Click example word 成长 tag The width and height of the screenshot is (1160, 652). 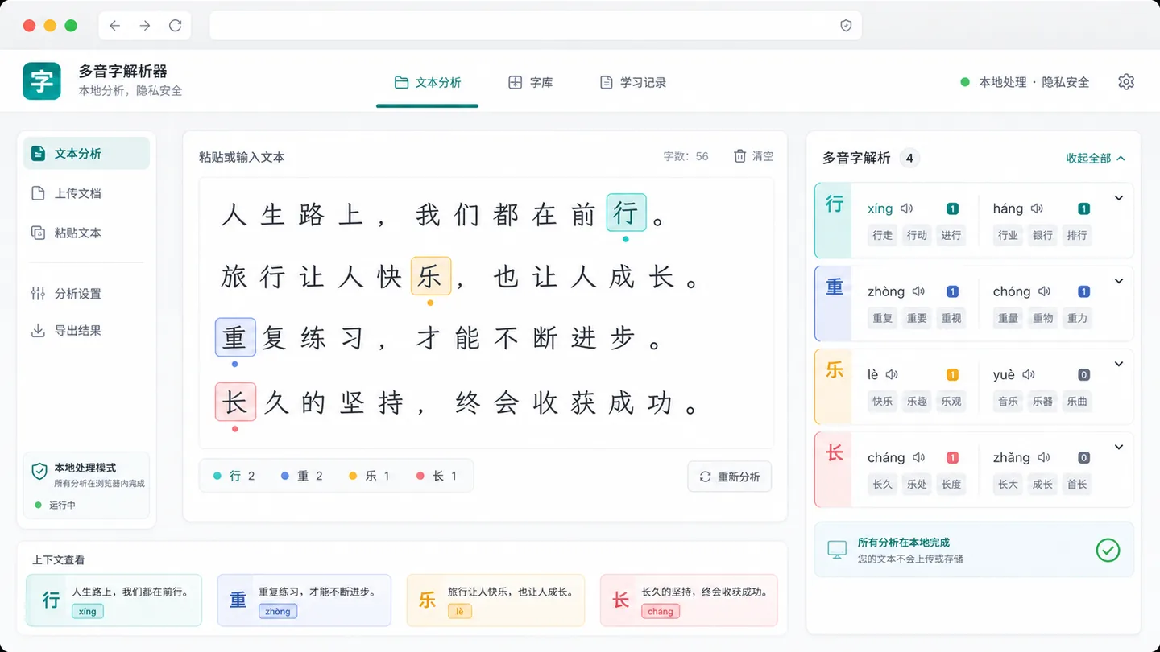pos(1042,484)
